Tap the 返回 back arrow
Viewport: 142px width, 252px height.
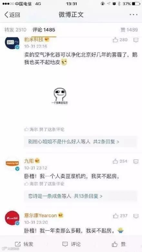point(12,15)
